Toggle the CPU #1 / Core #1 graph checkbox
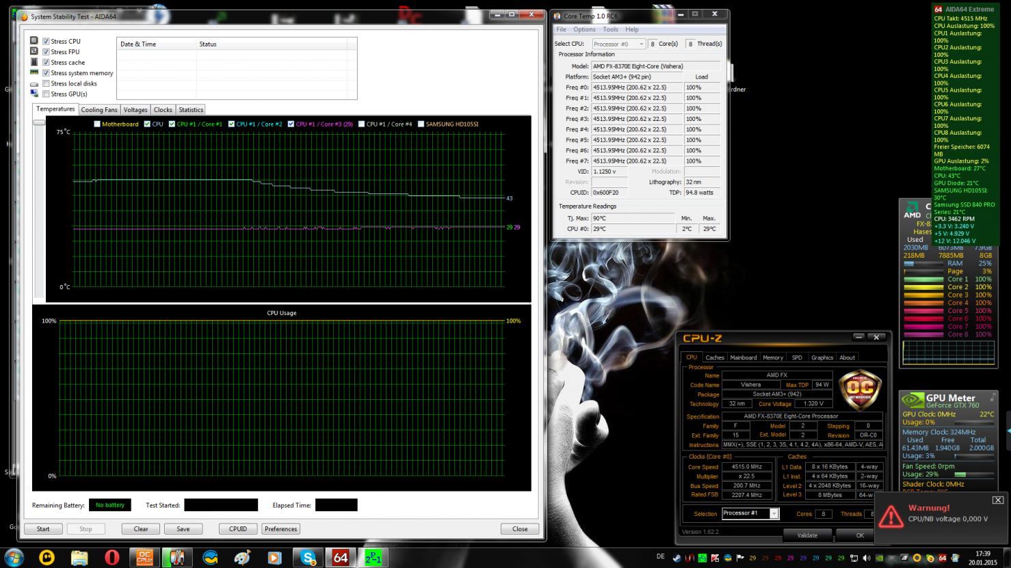 [x=171, y=124]
